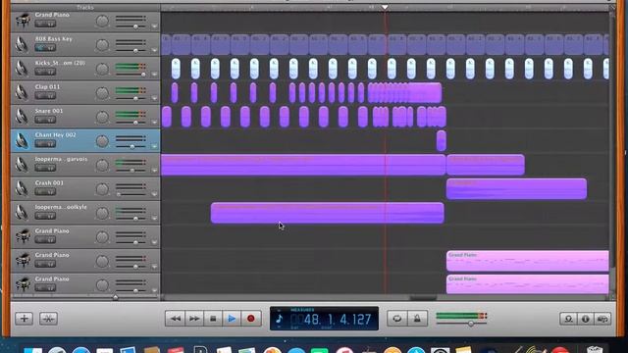The image size is (628, 353).
Task: Mute the 808 Bass Key track
Action: [x=40, y=48]
